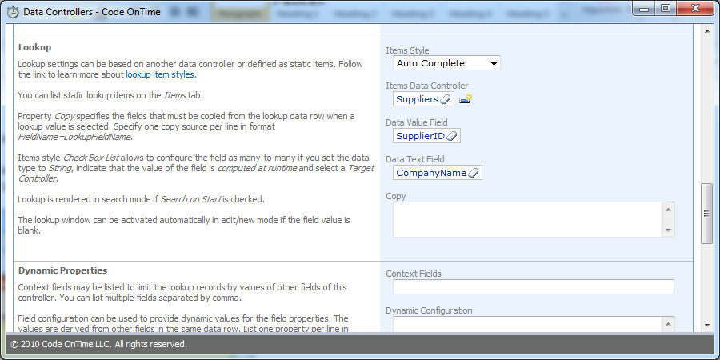The width and height of the screenshot is (720, 360).
Task: Click the Dynamic Properties section heading
Action: [63, 270]
